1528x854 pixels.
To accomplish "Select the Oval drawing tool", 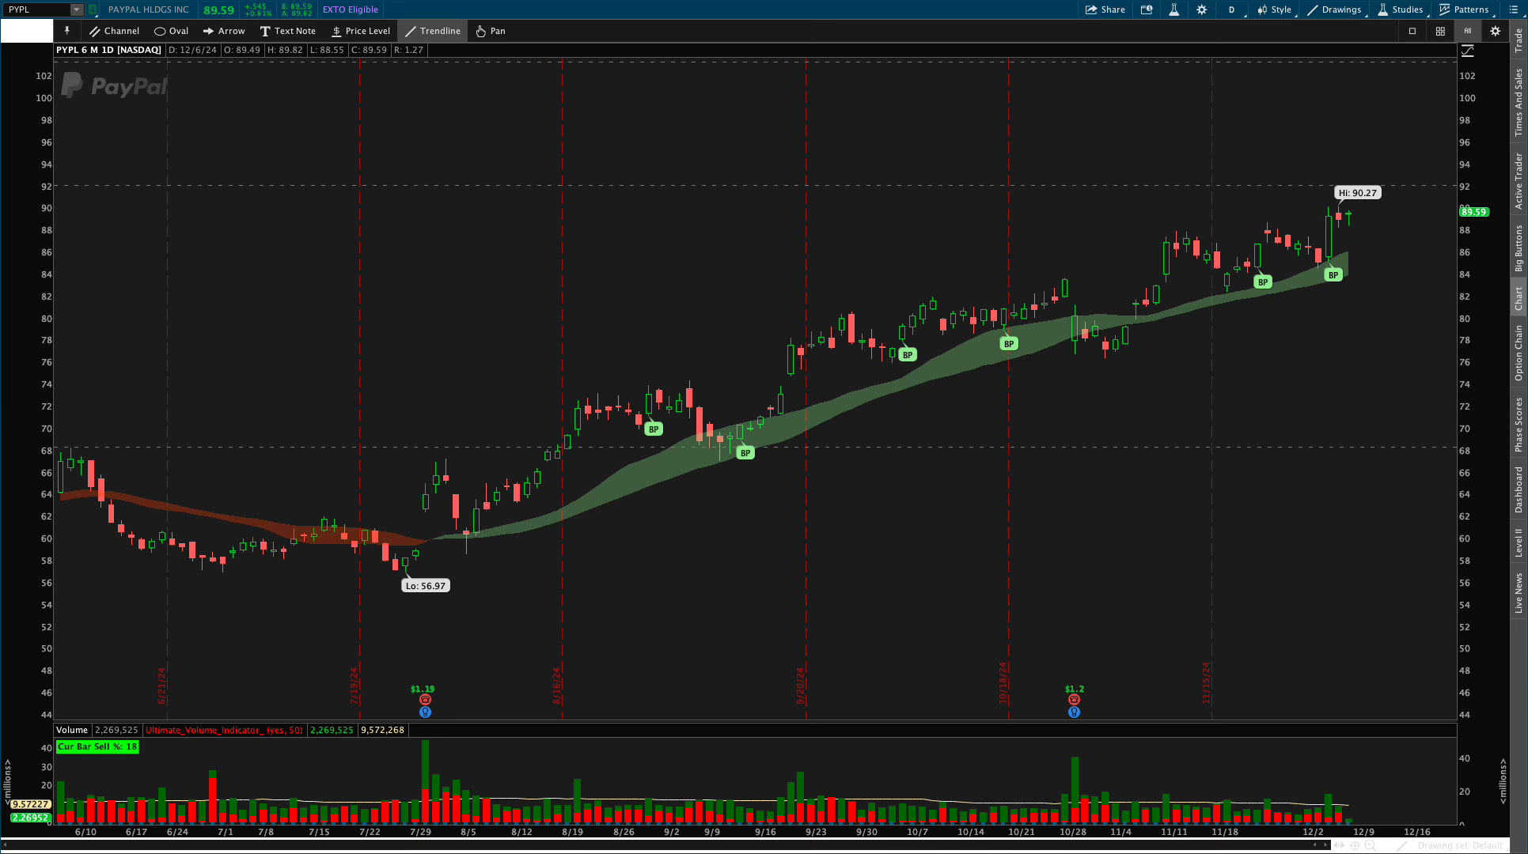I will [171, 31].
